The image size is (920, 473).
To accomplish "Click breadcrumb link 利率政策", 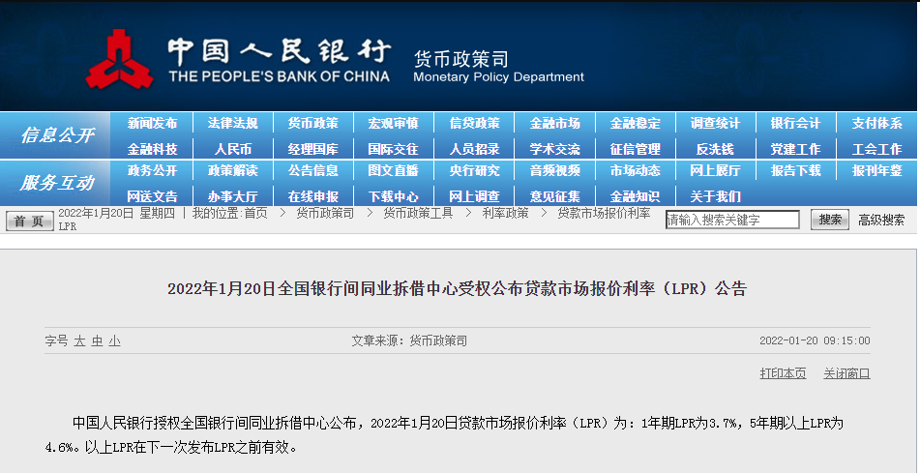I will [x=505, y=213].
